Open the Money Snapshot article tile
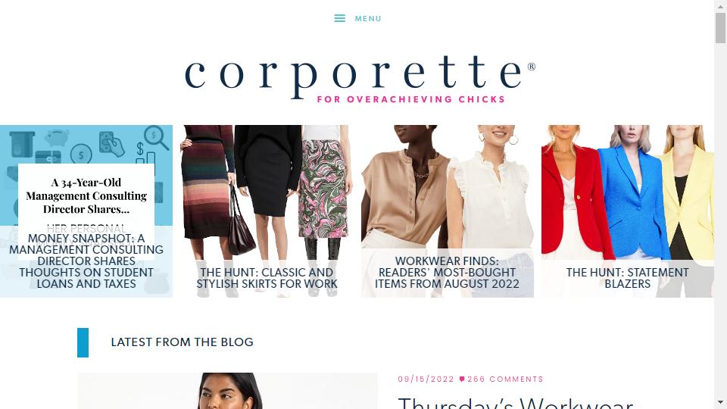Image resolution: width=727 pixels, height=409 pixels. pos(86,211)
